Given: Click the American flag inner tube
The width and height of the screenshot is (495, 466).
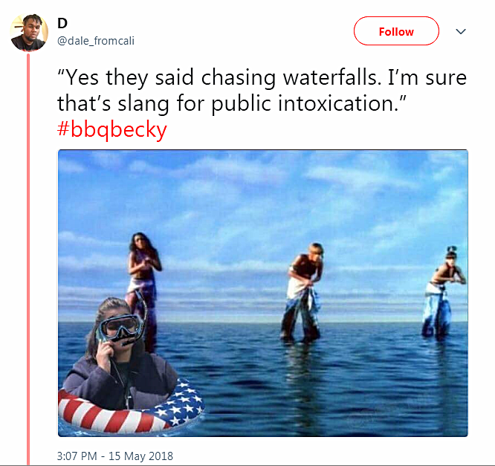Looking at the screenshot, I should point(131,407).
